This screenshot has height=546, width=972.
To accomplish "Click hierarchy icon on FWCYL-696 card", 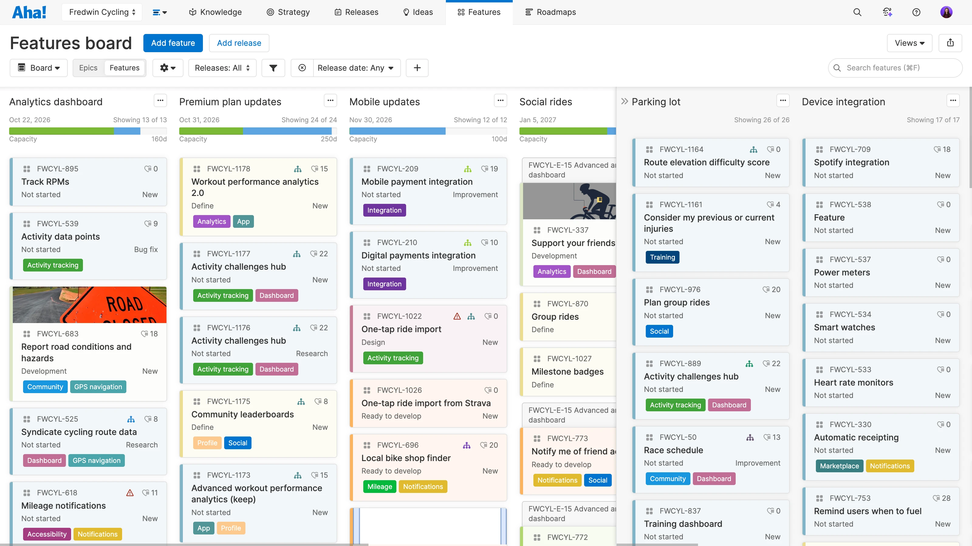I will [x=467, y=445].
